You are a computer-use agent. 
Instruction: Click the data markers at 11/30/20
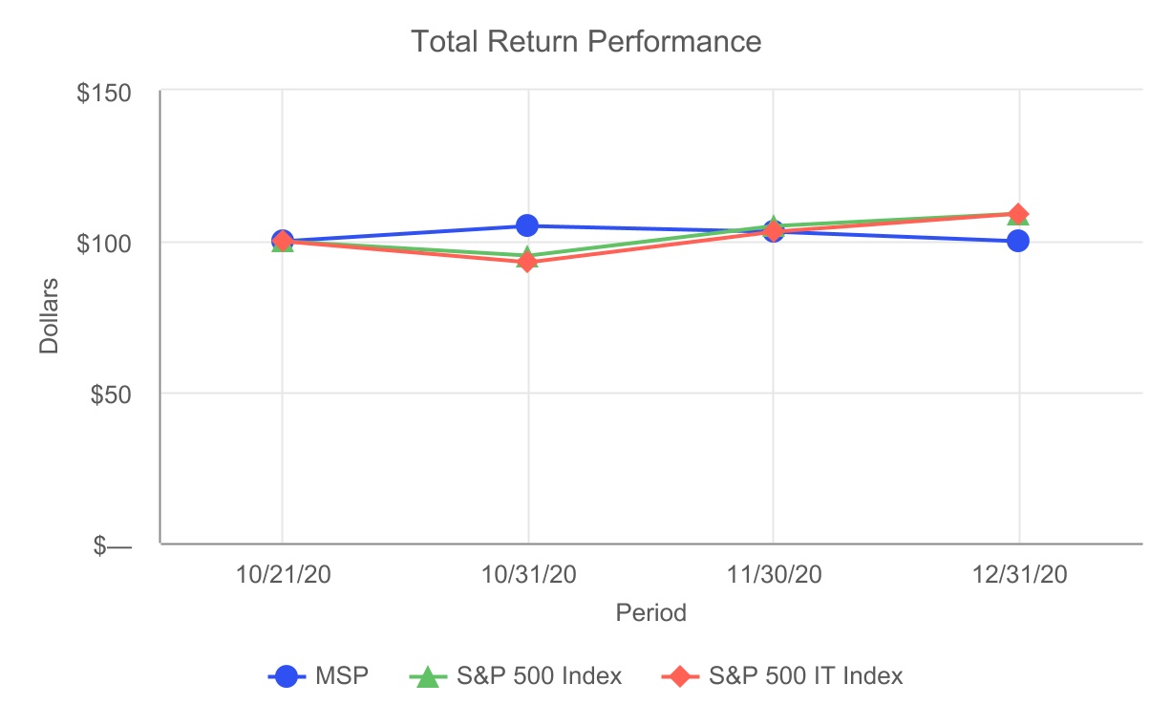point(773,229)
